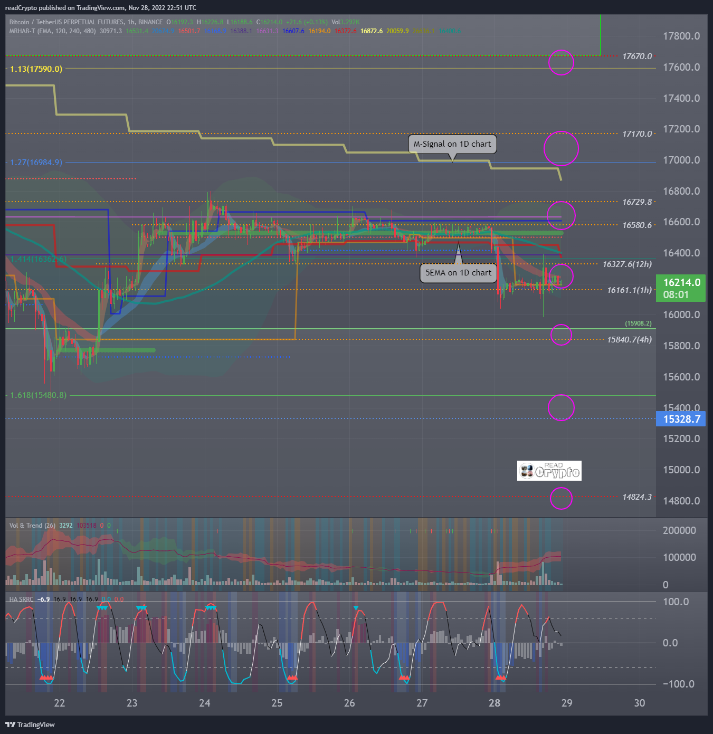
Task: Click date 24 on the time axis
Action: [x=205, y=703]
